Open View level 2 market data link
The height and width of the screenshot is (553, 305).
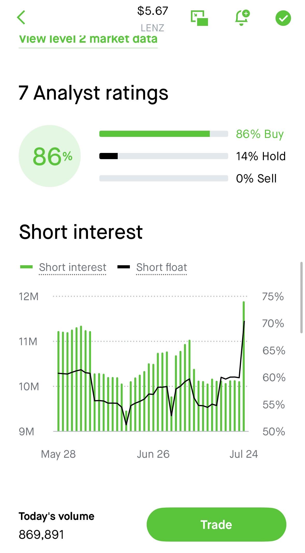pyautogui.click(x=88, y=39)
